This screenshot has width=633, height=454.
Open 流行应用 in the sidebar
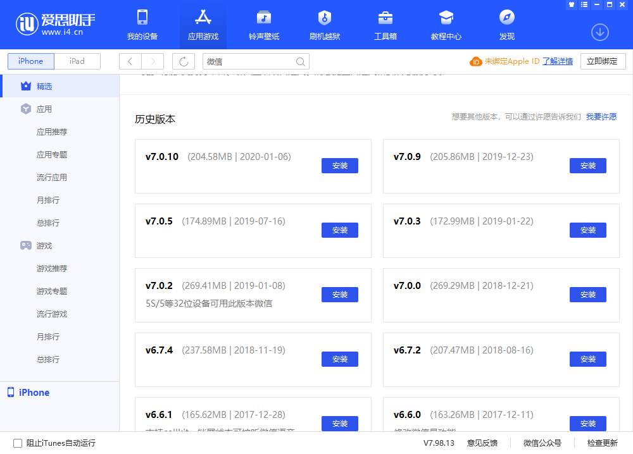[x=52, y=178]
